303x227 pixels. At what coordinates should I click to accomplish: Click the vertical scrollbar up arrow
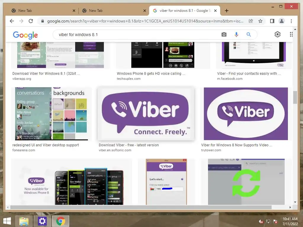295,29
